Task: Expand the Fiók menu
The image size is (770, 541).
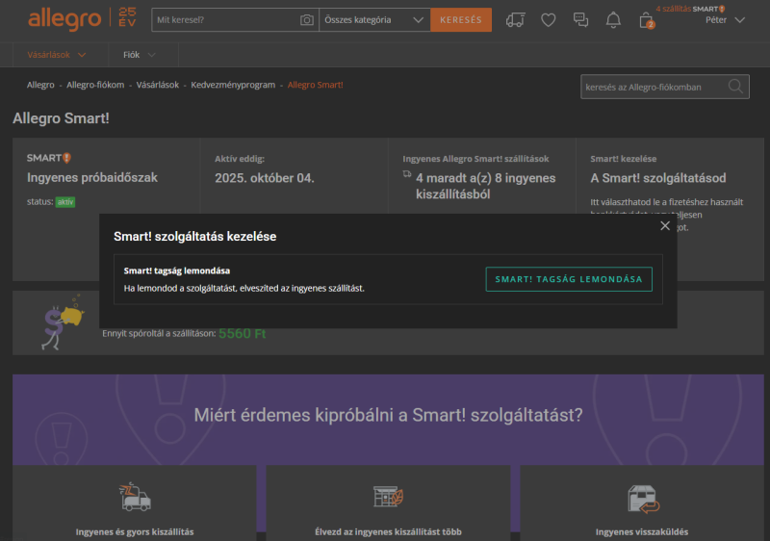Action: [x=139, y=55]
